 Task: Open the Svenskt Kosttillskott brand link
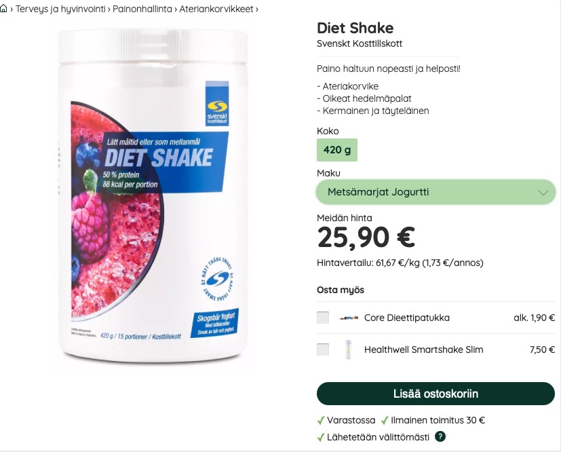[360, 43]
